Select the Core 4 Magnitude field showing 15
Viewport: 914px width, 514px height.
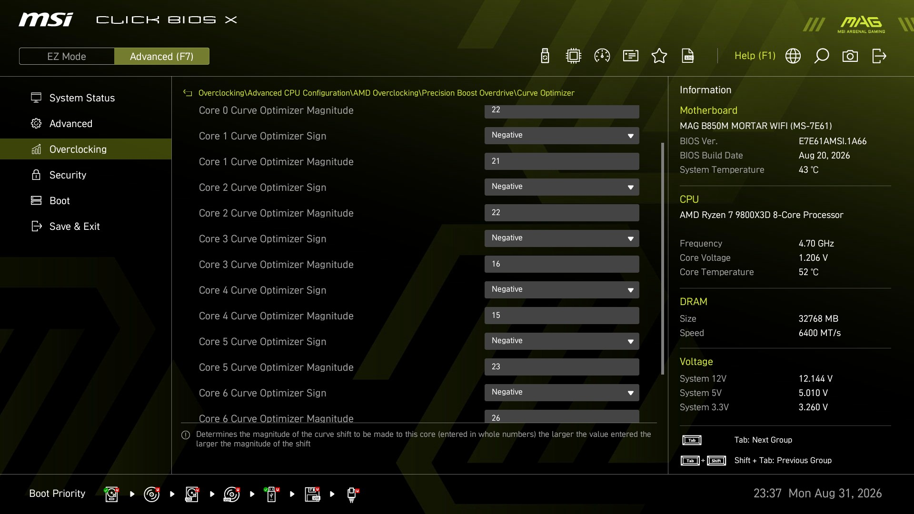tap(562, 316)
